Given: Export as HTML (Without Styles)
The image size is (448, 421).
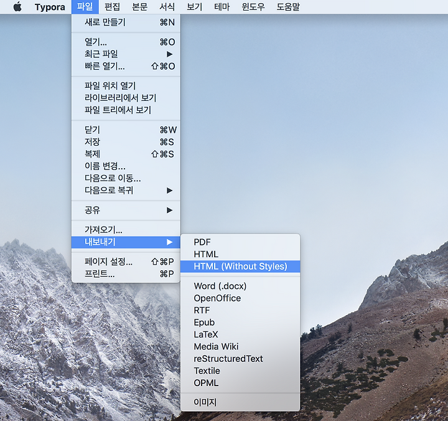Looking at the screenshot, I should click(x=240, y=267).
